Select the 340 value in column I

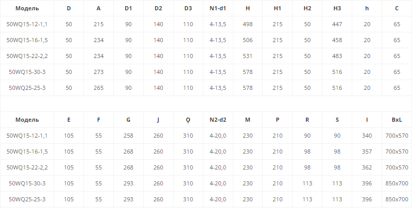tap(367, 136)
